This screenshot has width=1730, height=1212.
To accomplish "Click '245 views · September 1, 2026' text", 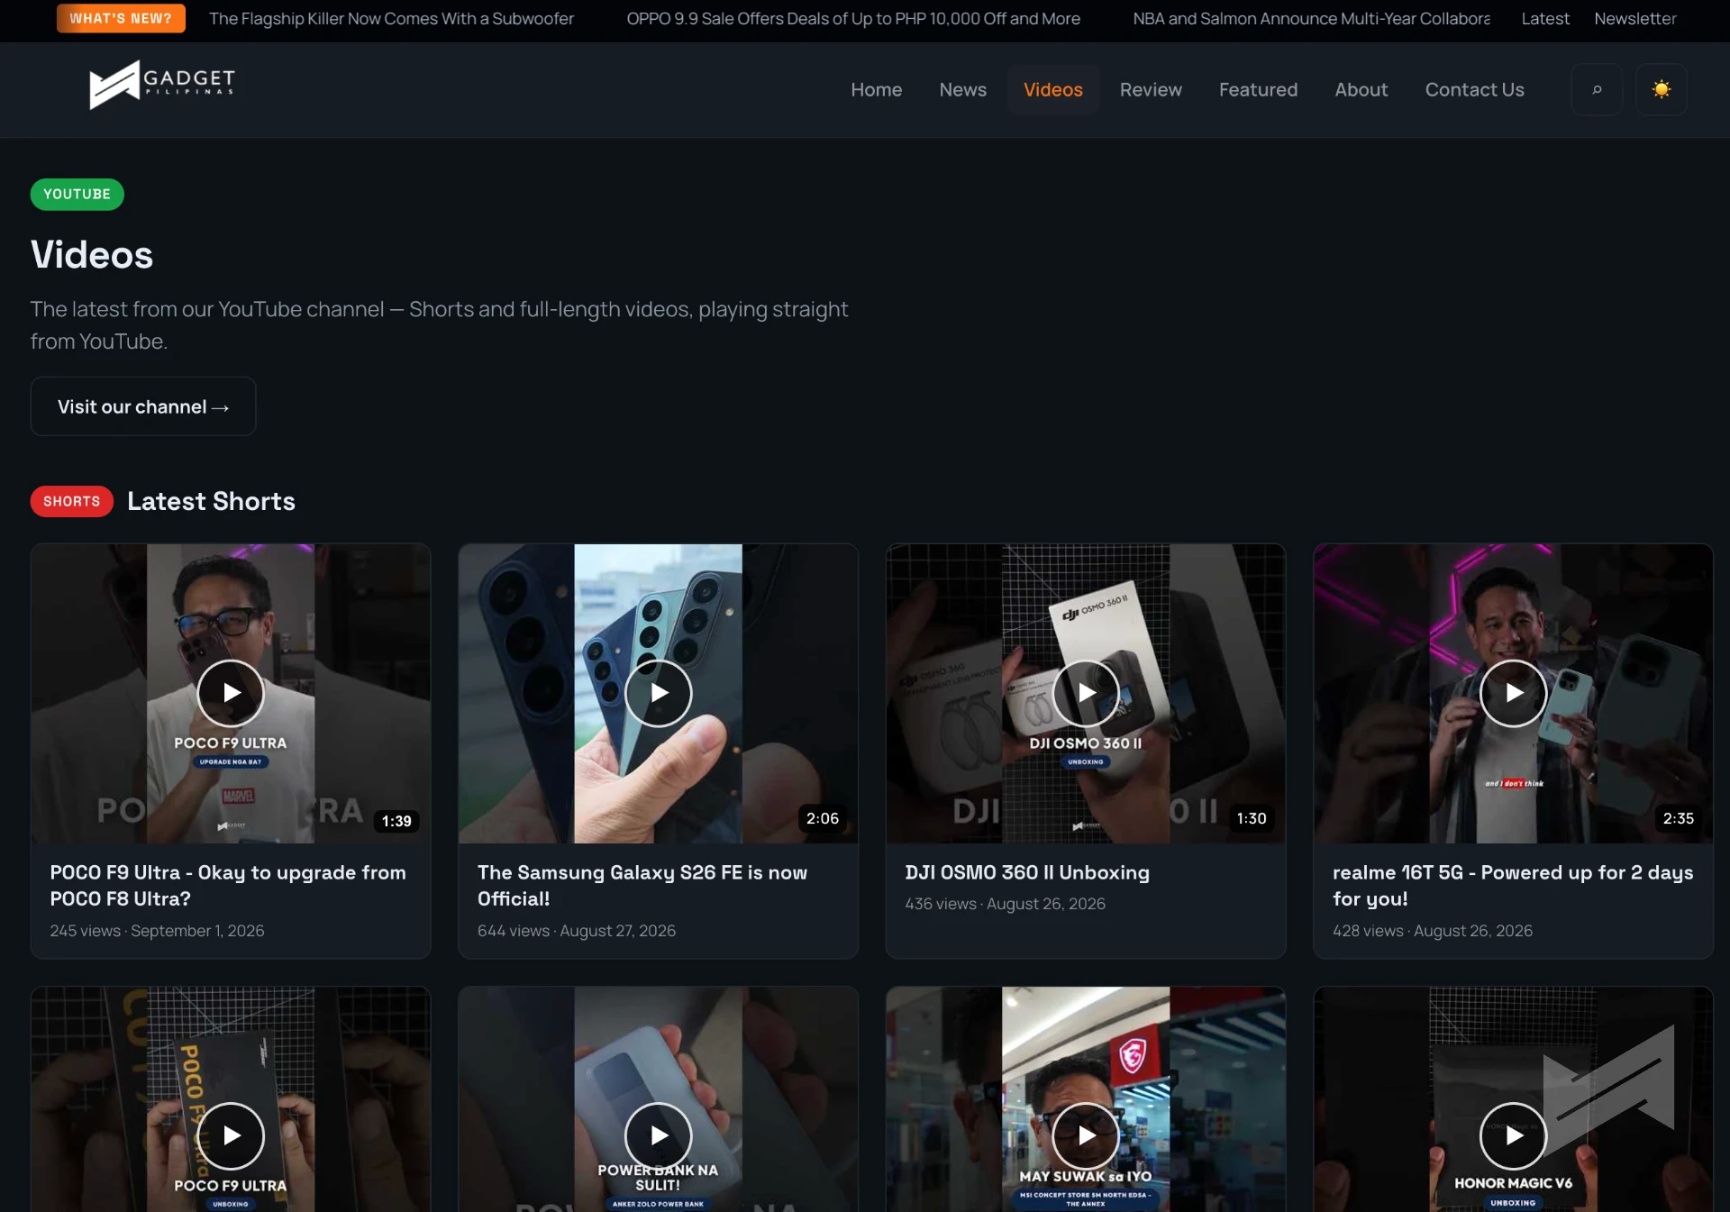I will [x=158, y=931].
